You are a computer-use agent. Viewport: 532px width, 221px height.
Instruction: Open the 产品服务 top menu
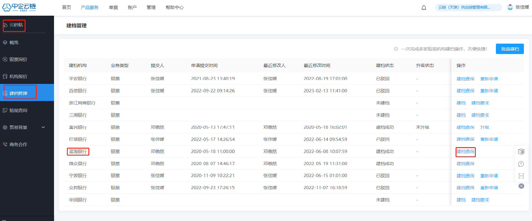coord(90,8)
